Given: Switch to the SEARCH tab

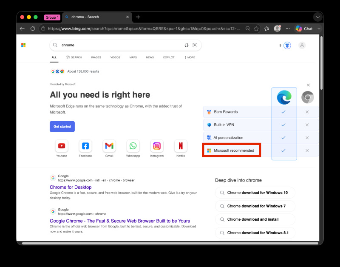Looking at the screenshot, I should pyautogui.click(x=74, y=57).
